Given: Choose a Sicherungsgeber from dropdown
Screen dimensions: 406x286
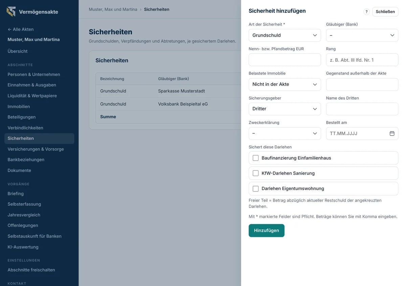Looking at the screenshot, I should [x=285, y=109].
